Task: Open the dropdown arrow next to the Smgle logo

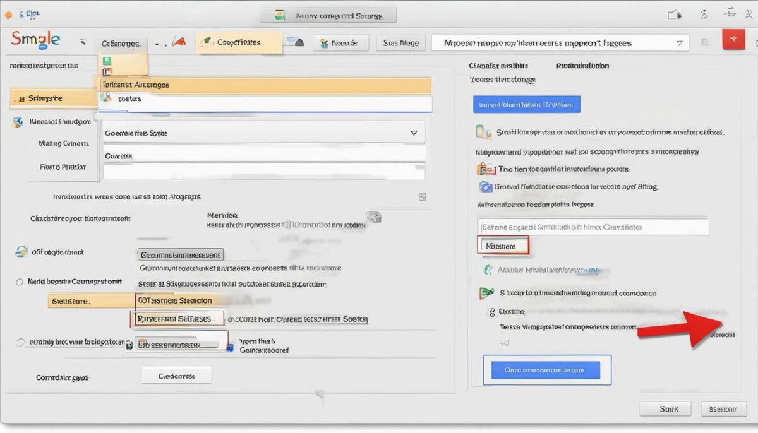Action: click(83, 42)
